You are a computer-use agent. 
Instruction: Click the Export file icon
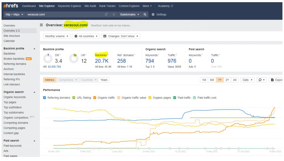pos(272,80)
